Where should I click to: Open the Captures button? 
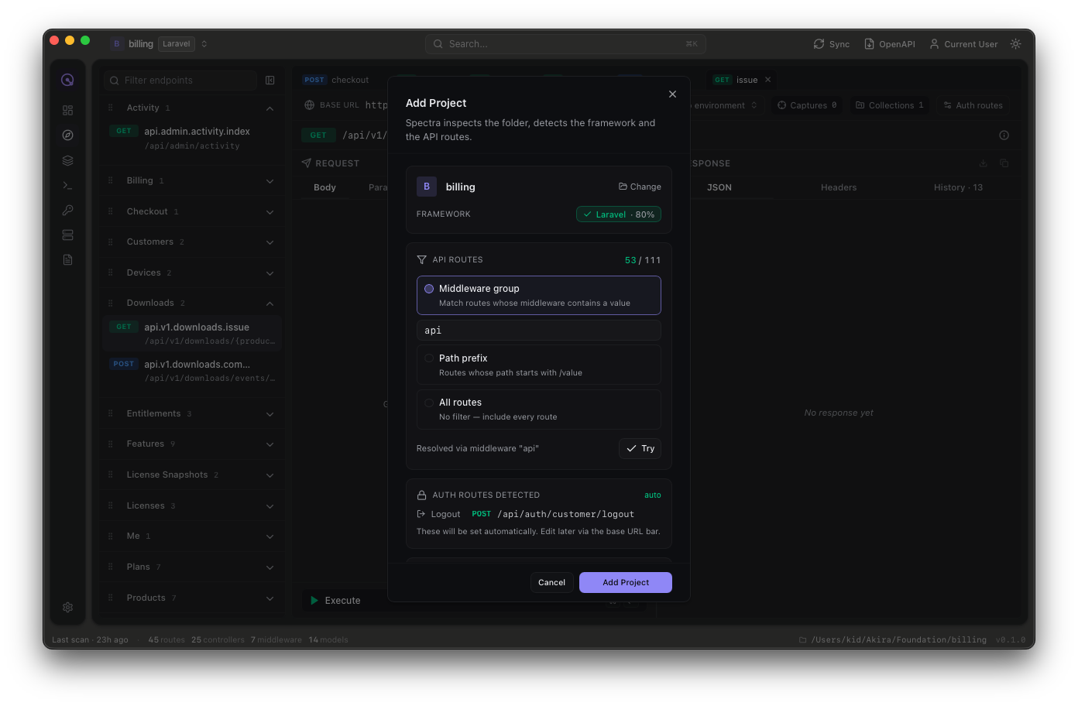pos(807,105)
